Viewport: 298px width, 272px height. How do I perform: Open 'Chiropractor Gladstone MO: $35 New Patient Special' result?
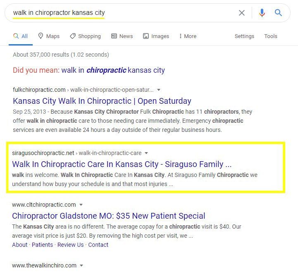click(x=109, y=216)
